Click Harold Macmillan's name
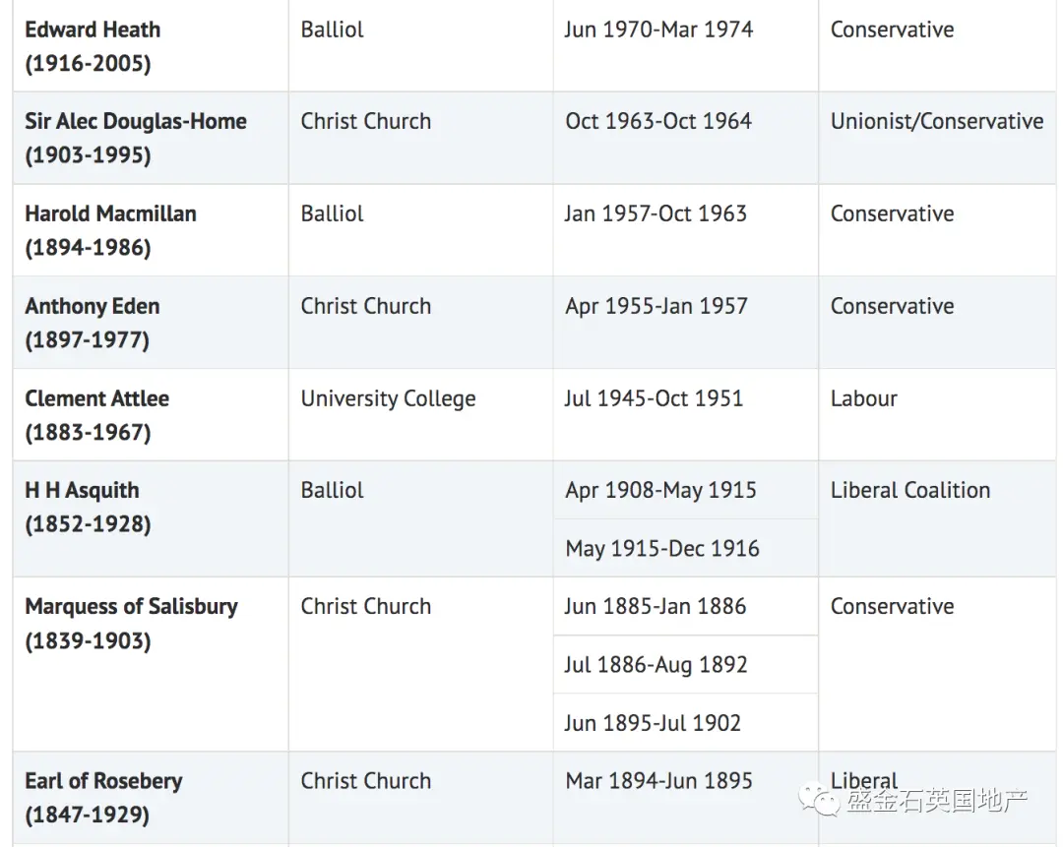 tap(110, 213)
